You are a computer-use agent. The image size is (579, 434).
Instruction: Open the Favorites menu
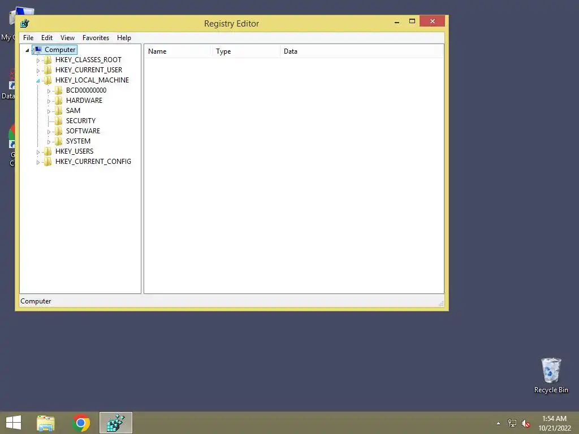coord(96,38)
